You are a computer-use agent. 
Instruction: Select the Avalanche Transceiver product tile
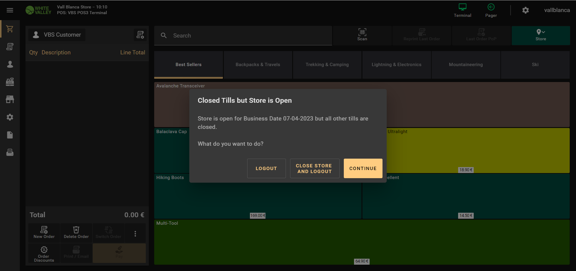362,105
